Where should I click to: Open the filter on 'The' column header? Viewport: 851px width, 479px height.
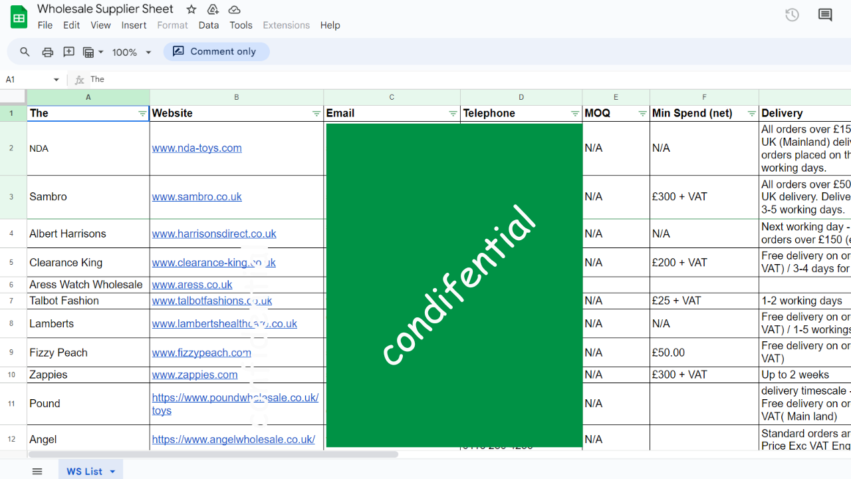142,114
